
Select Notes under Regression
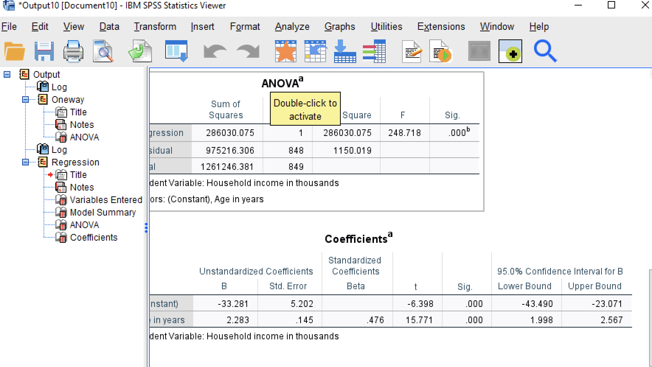point(81,187)
